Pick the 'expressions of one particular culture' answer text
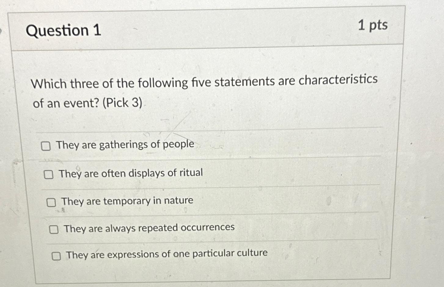 click(x=167, y=254)
